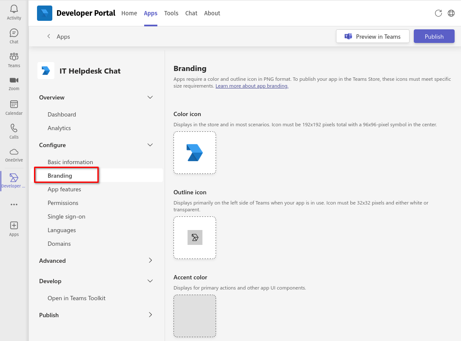Open Chat in the left rail
The height and width of the screenshot is (341, 461).
14,36
